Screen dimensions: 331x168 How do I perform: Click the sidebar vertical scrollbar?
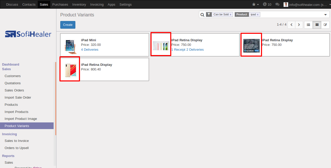(55, 99)
